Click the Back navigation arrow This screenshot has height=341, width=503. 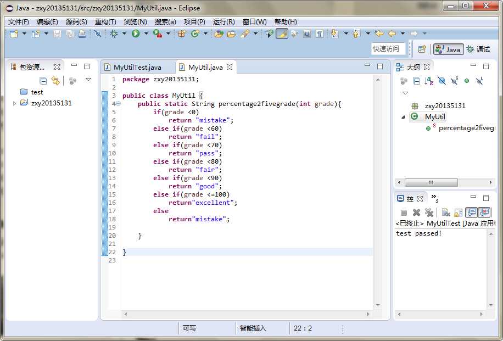pyautogui.click(x=392, y=33)
